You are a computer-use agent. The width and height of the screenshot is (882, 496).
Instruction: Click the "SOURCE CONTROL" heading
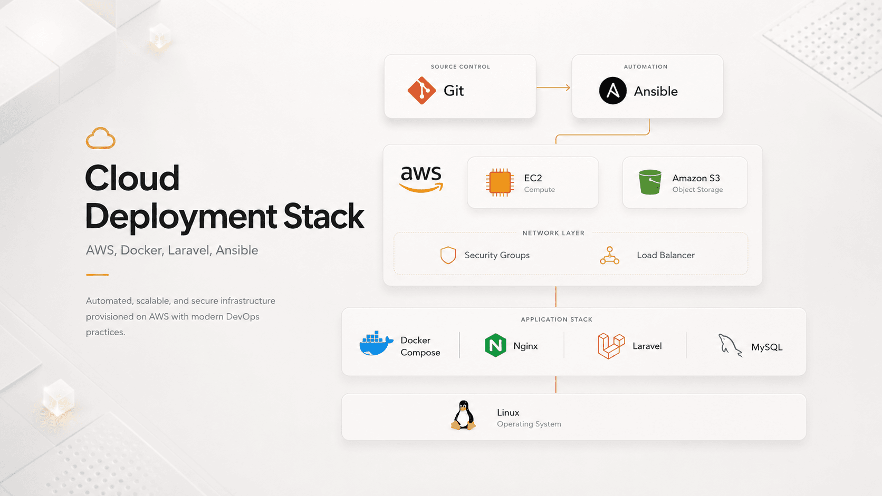[x=461, y=67]
